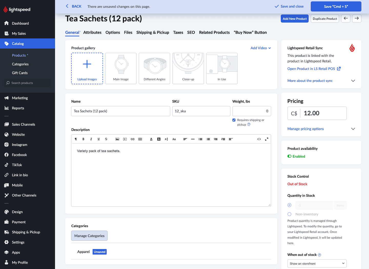Screen dimensions: 369x269
Task: Expand More about the product sync
Action: [321, 81]
